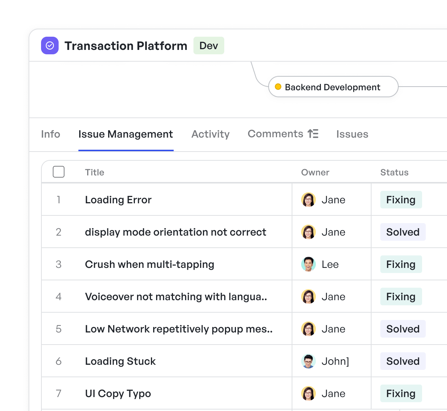Image resolution: width=447 pixels, height=411 pixels.
Task: Open the Activity tab
Action: (211, 134)
